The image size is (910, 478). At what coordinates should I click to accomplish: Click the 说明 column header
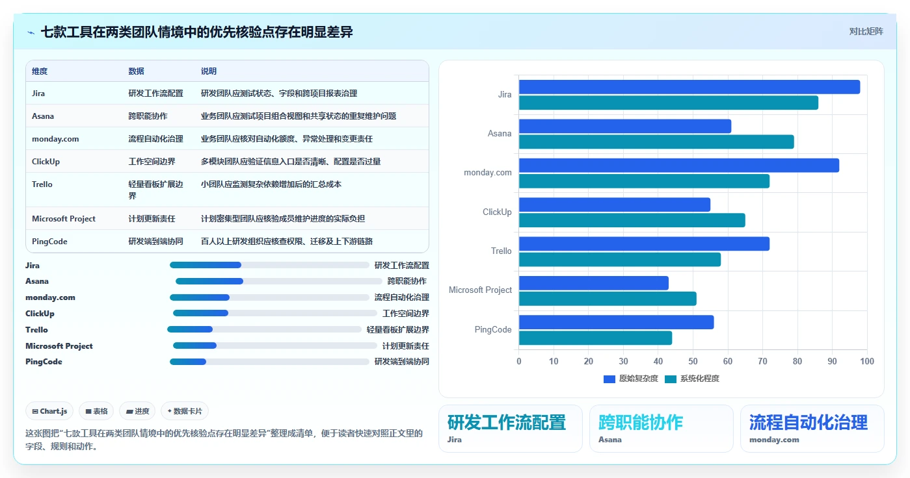coord(209,71)
